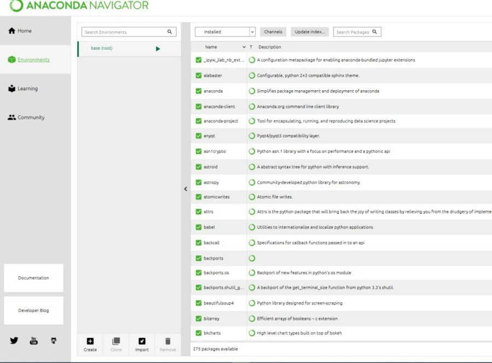Toggle the _ipyw_jlab_nb_ext checkbox

coord(198,60)
